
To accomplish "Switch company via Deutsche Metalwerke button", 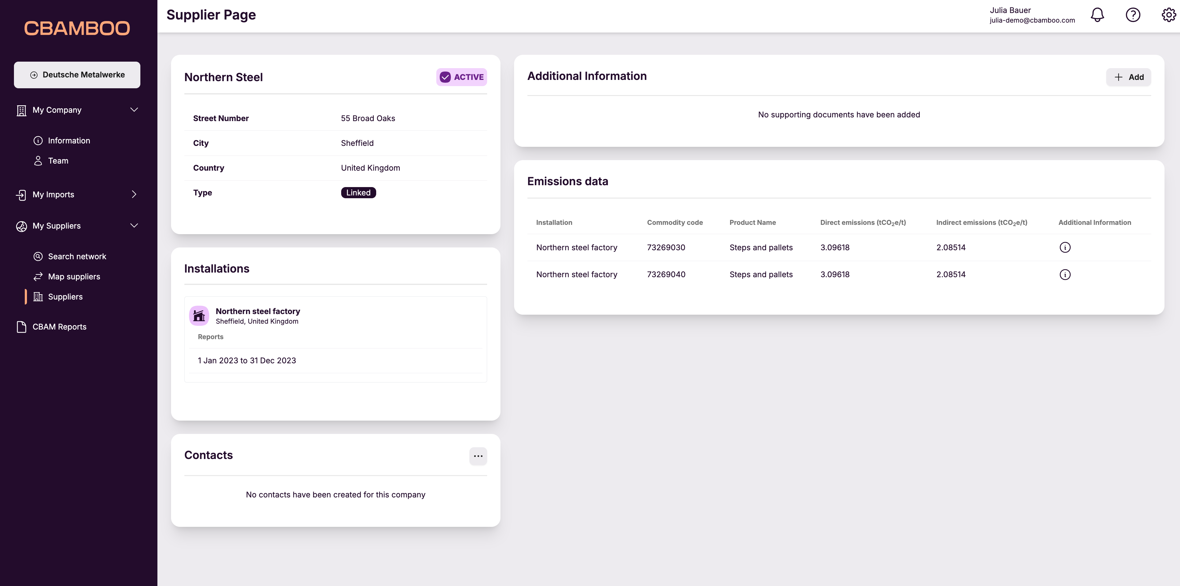I will [77, 75].
